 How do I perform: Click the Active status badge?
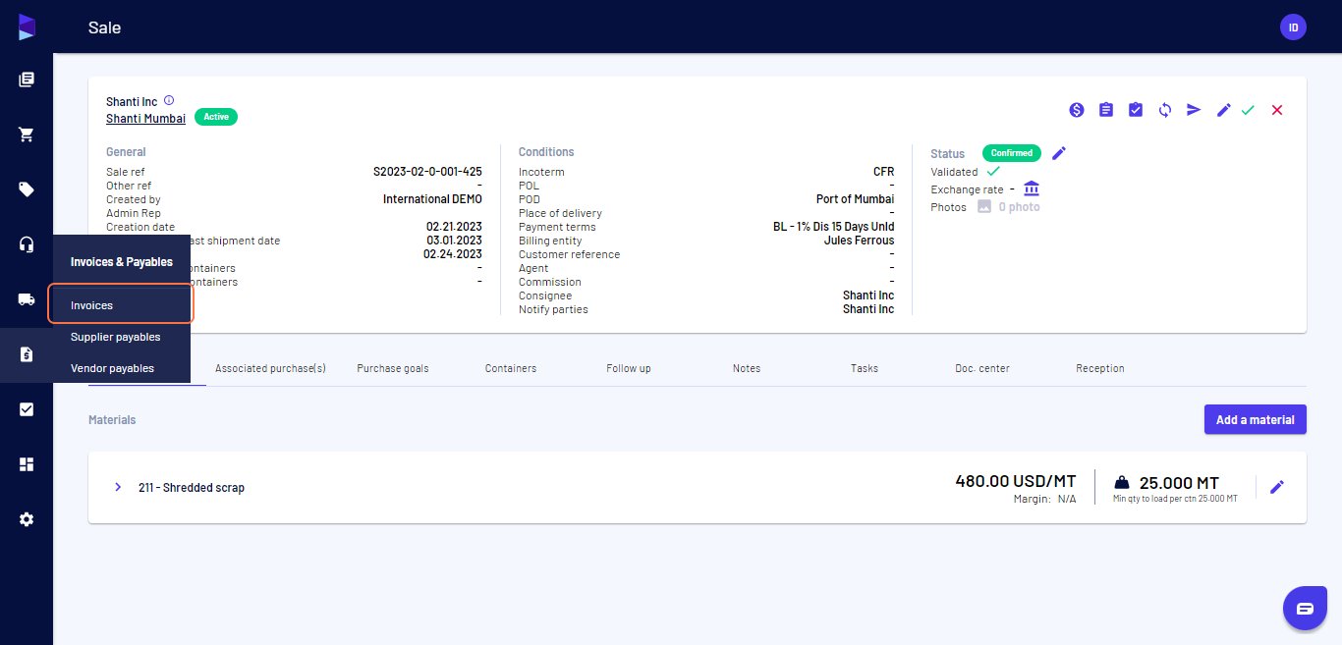pos(216,117)
